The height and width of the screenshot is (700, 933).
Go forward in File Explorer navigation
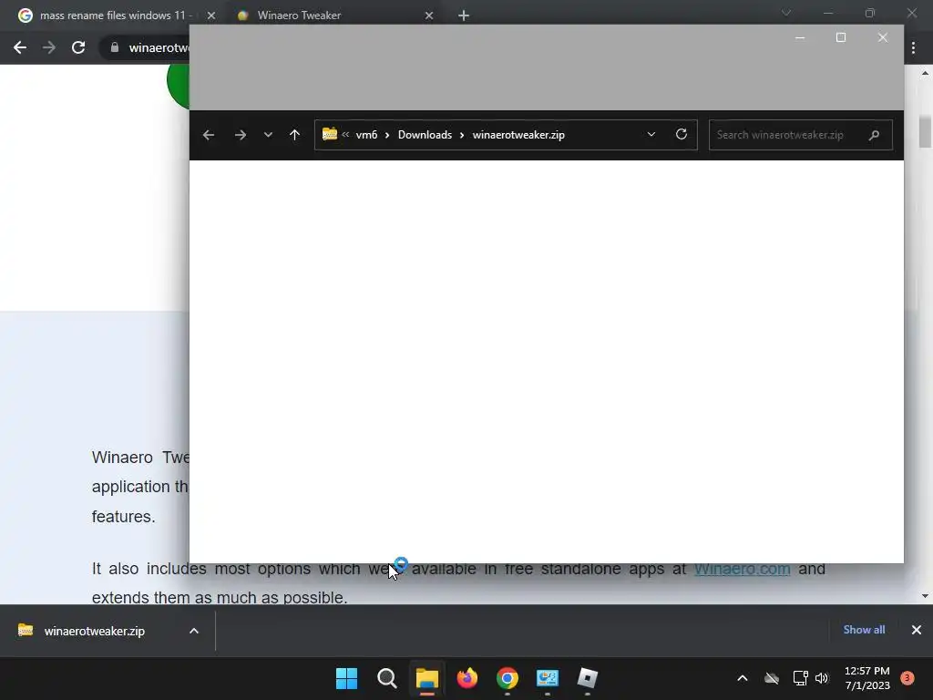click(241, 135)
